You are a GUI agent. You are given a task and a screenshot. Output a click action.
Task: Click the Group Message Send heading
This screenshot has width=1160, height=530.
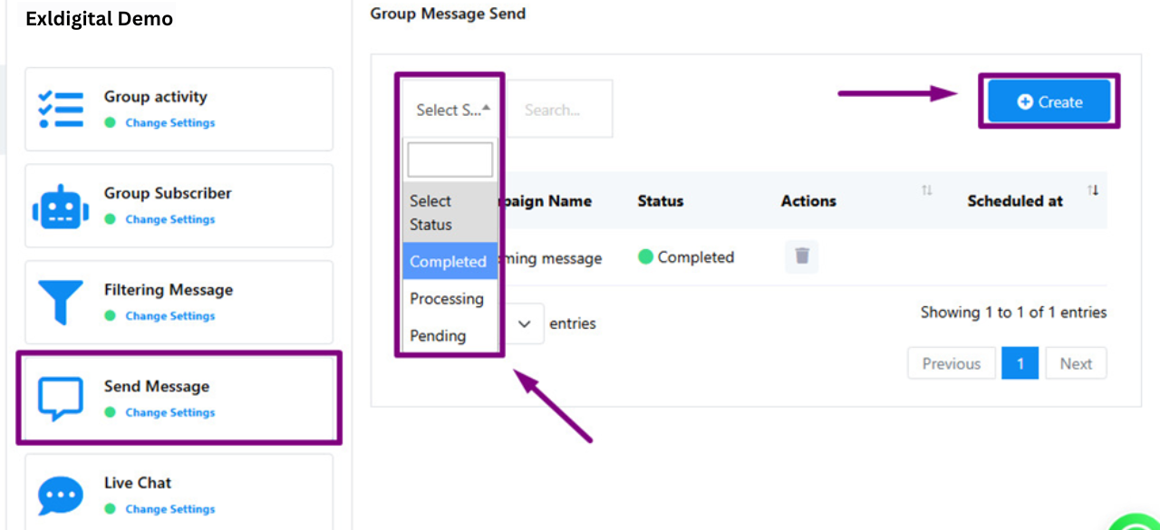[x=448, y=14]
